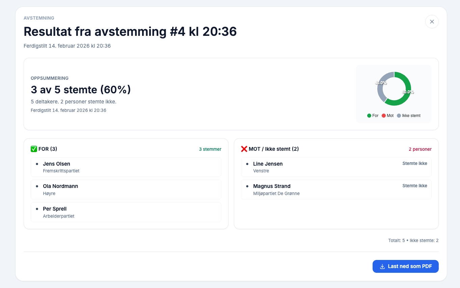Open the AVSTEMNING header label
The height and width of the screenshot is (288, 460).
coord(38,18)
